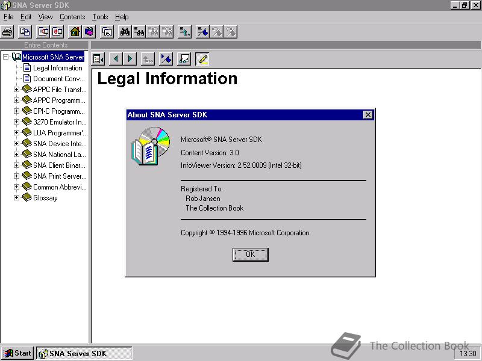482x361 pixels.
Task: Click the Print printer icon in the toolbar
Action: pos(8,32)
